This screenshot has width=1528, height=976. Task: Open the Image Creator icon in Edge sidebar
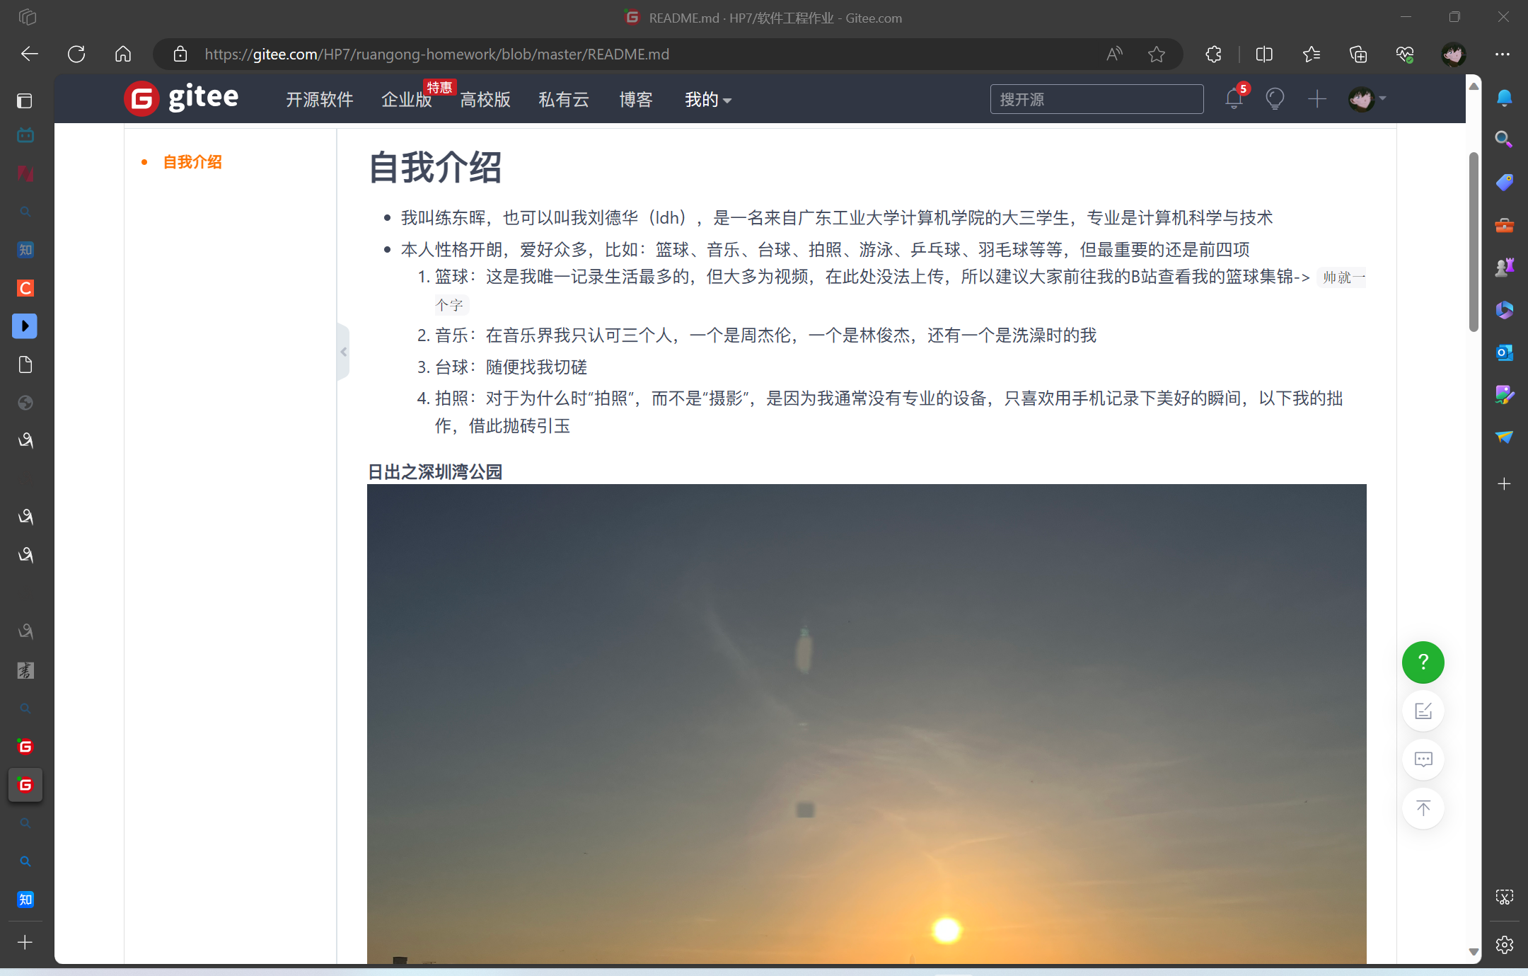point(1504,395)
